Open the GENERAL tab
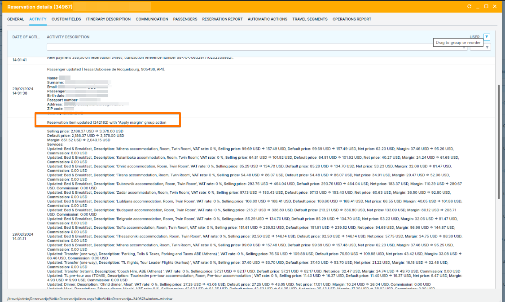 [x=15, y=19]
